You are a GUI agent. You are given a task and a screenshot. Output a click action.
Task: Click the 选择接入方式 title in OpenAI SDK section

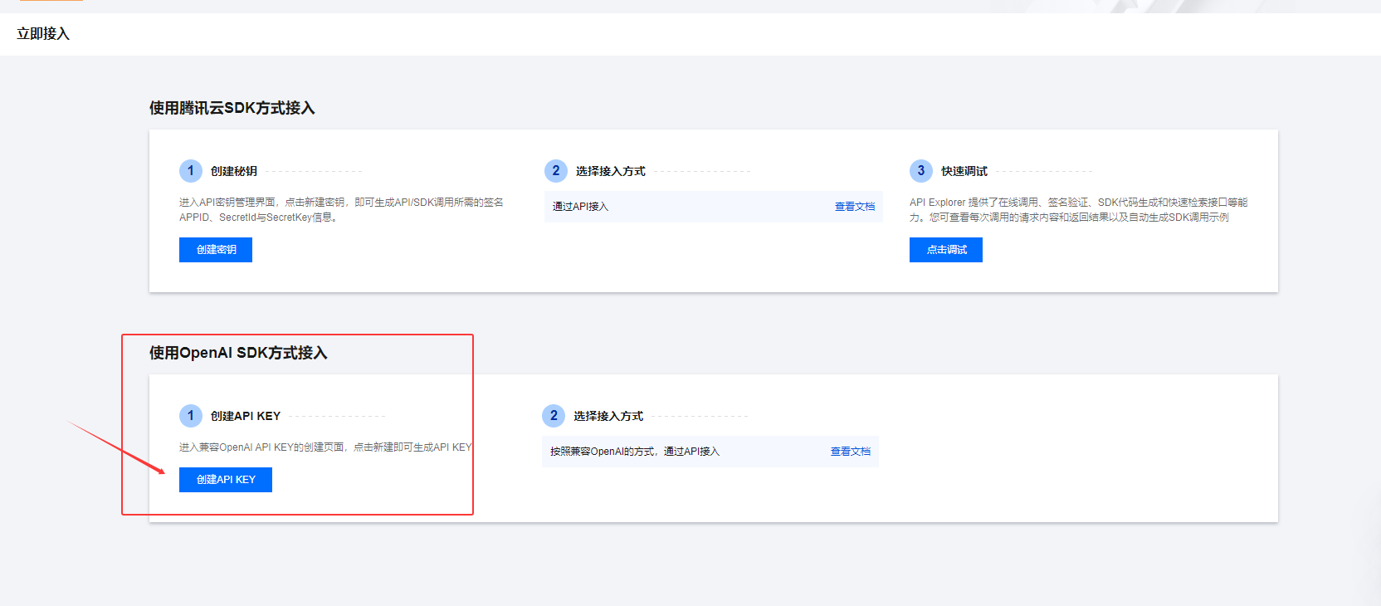coord(608,416)
